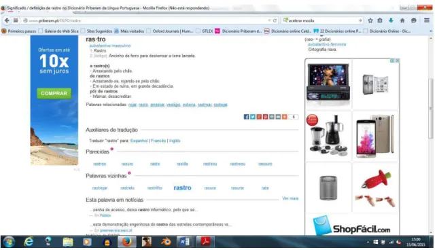The image size is (435, 250).
Task: Open the Público news source link
Action: click(105, 215)
